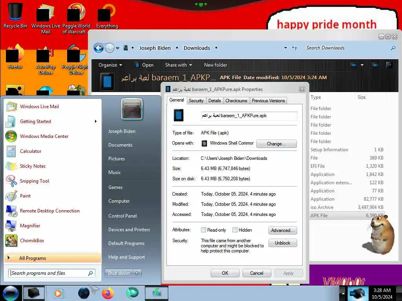Click the Start orb on taskbar

click(10, 293)
